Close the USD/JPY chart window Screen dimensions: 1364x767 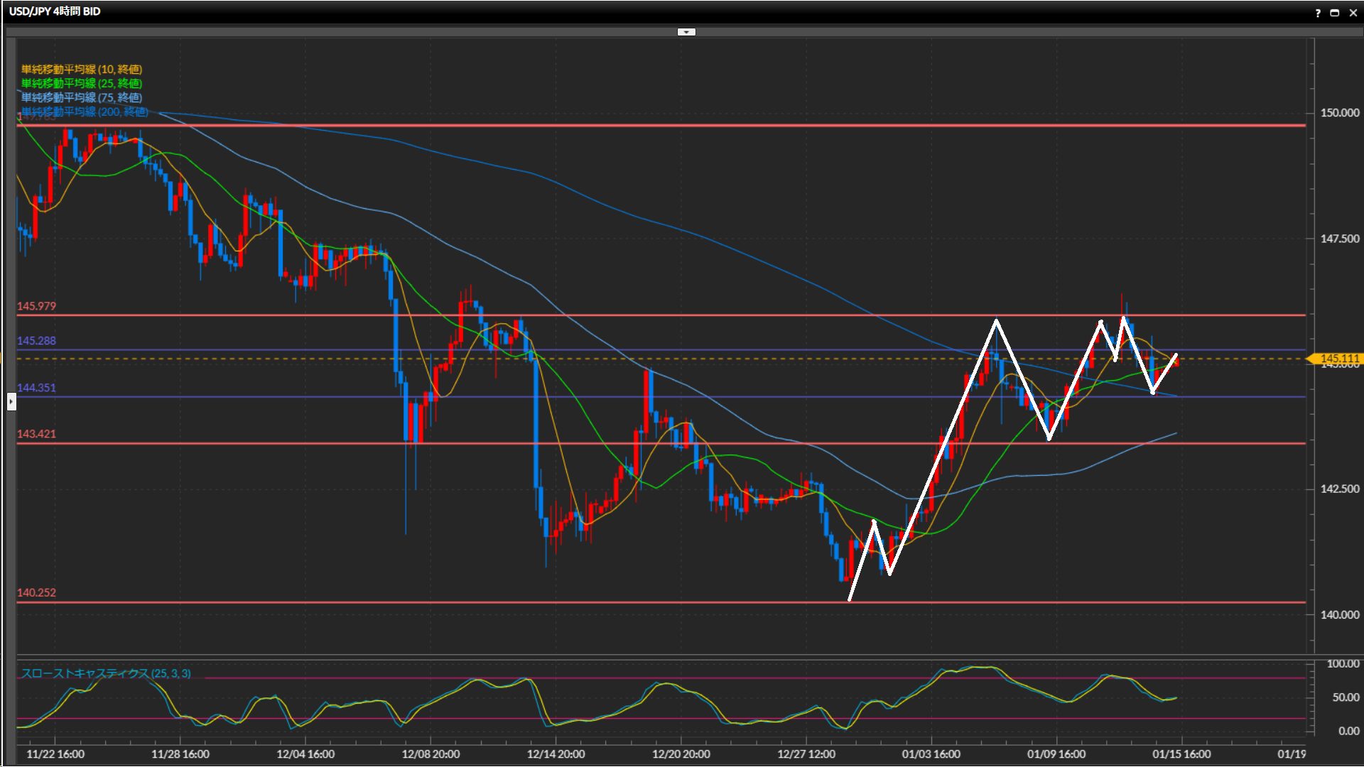pyautogui.click(x=1353, y=13)
